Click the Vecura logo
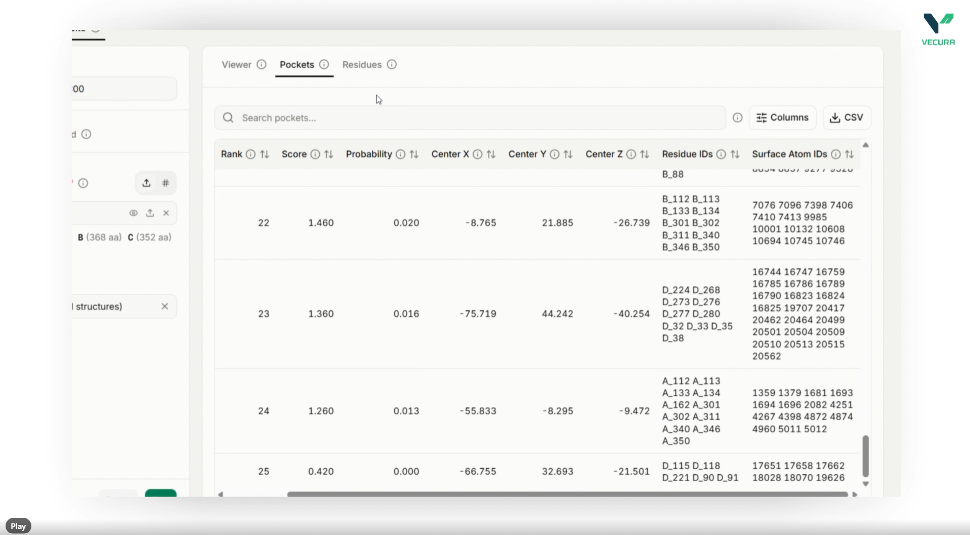Screen dimensions: 970x535 [939, 29]
